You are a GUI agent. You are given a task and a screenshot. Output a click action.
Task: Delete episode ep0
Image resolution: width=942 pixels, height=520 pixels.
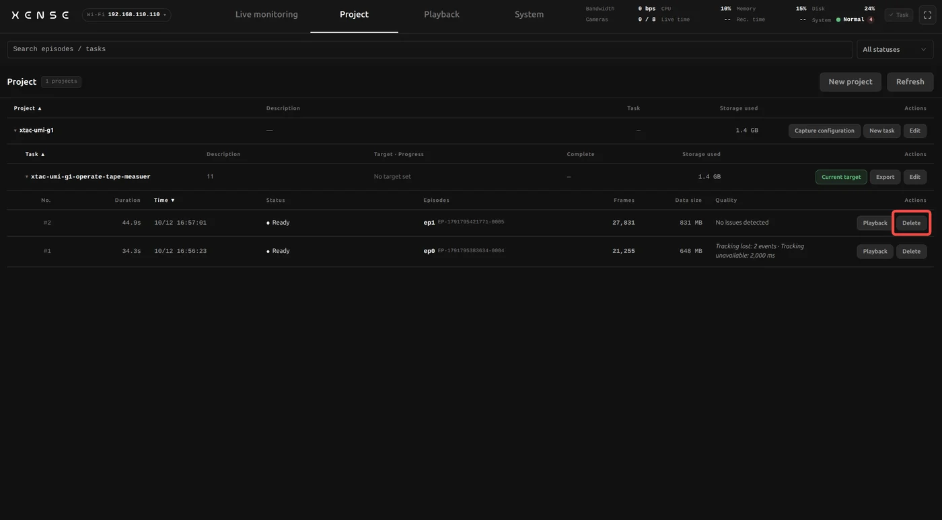(911, 251)
